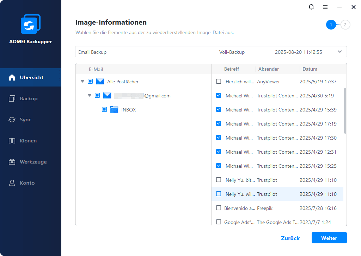The height and width of the screenshot is (256, 361).
Task: Open the Backup section
Action: pos(31,98)
